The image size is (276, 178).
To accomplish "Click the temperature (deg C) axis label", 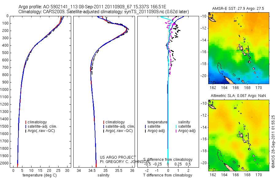I will (40, 175).
